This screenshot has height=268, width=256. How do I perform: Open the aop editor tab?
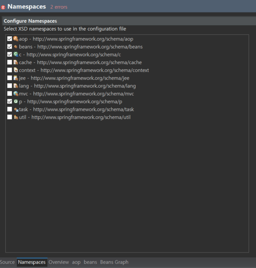click(76, 262)
